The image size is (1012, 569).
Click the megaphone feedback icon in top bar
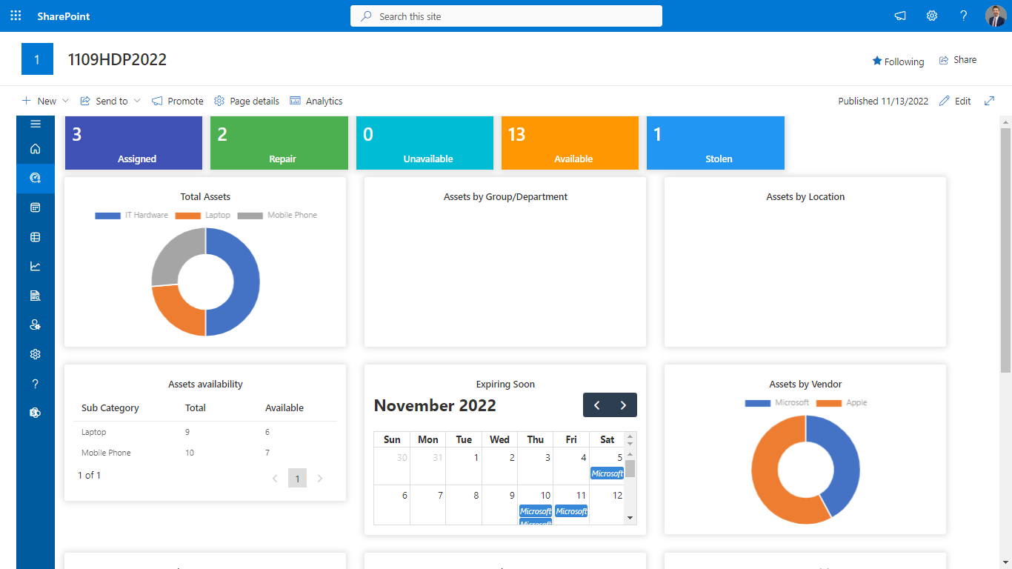[x=899, y=16]
